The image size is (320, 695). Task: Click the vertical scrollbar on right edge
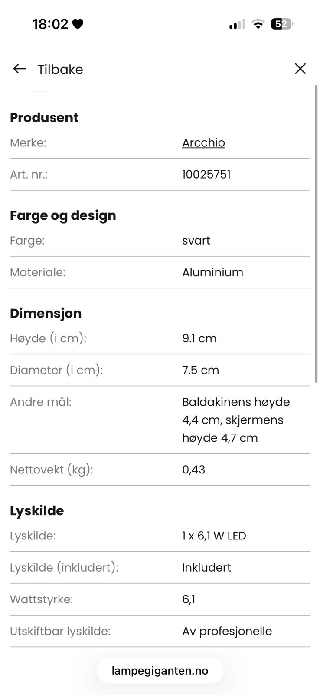(316, 234)
